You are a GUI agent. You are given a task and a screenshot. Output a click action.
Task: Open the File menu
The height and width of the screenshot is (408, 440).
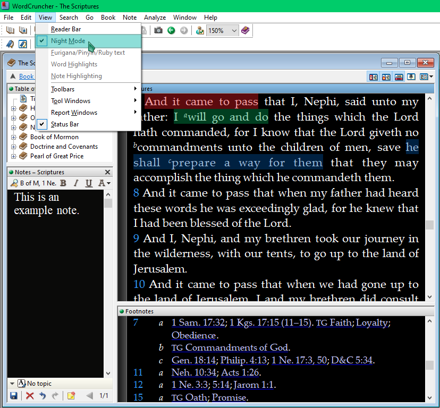pyautogui.click(x=9, y=18)
